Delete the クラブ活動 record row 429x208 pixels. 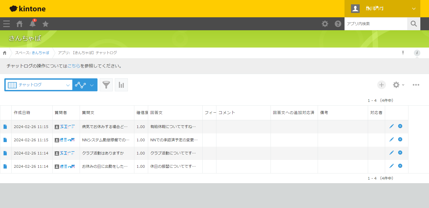point(400,153)
